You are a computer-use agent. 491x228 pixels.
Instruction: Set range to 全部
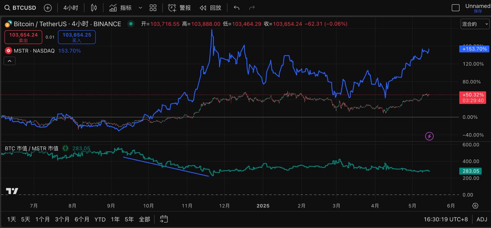point(144,219)
